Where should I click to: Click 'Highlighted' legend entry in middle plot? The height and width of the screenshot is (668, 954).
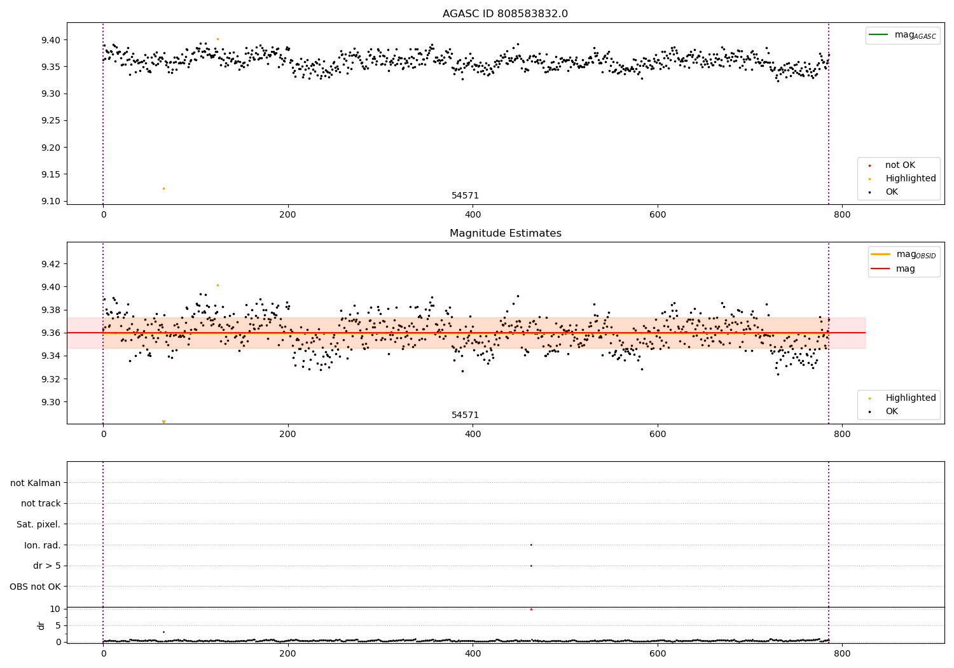(910, 398)
